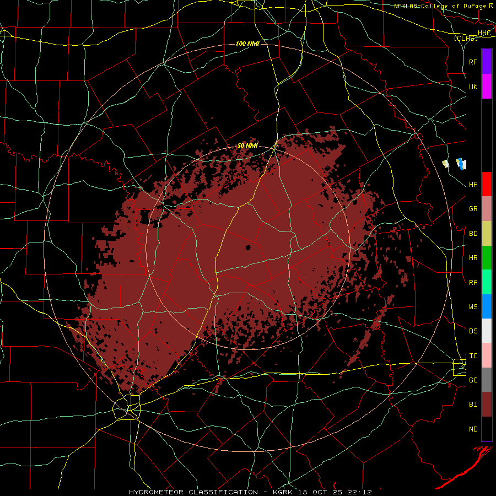The height and width of the screenshot is (496, 496).
Task: Click the white DS legend color swatch
Action: click(x=487, y=331)
